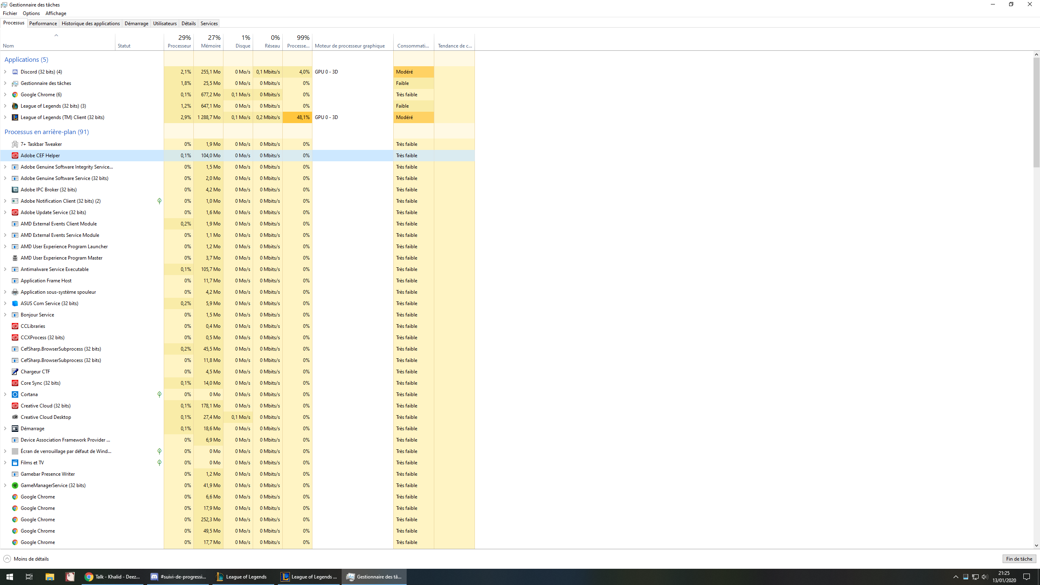The width and height of the screenshot is (1040, 585).
Task: Click the Fin de tâche button
Action: pos(1019,559)
